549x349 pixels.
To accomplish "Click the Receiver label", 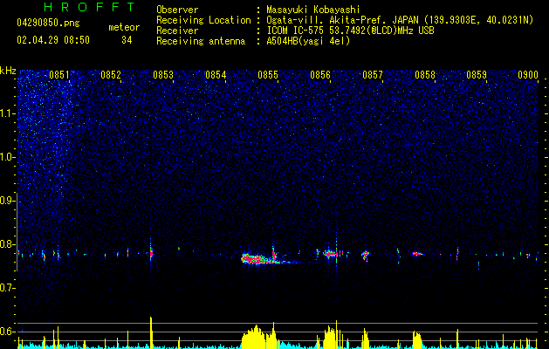I will [177, 31].
